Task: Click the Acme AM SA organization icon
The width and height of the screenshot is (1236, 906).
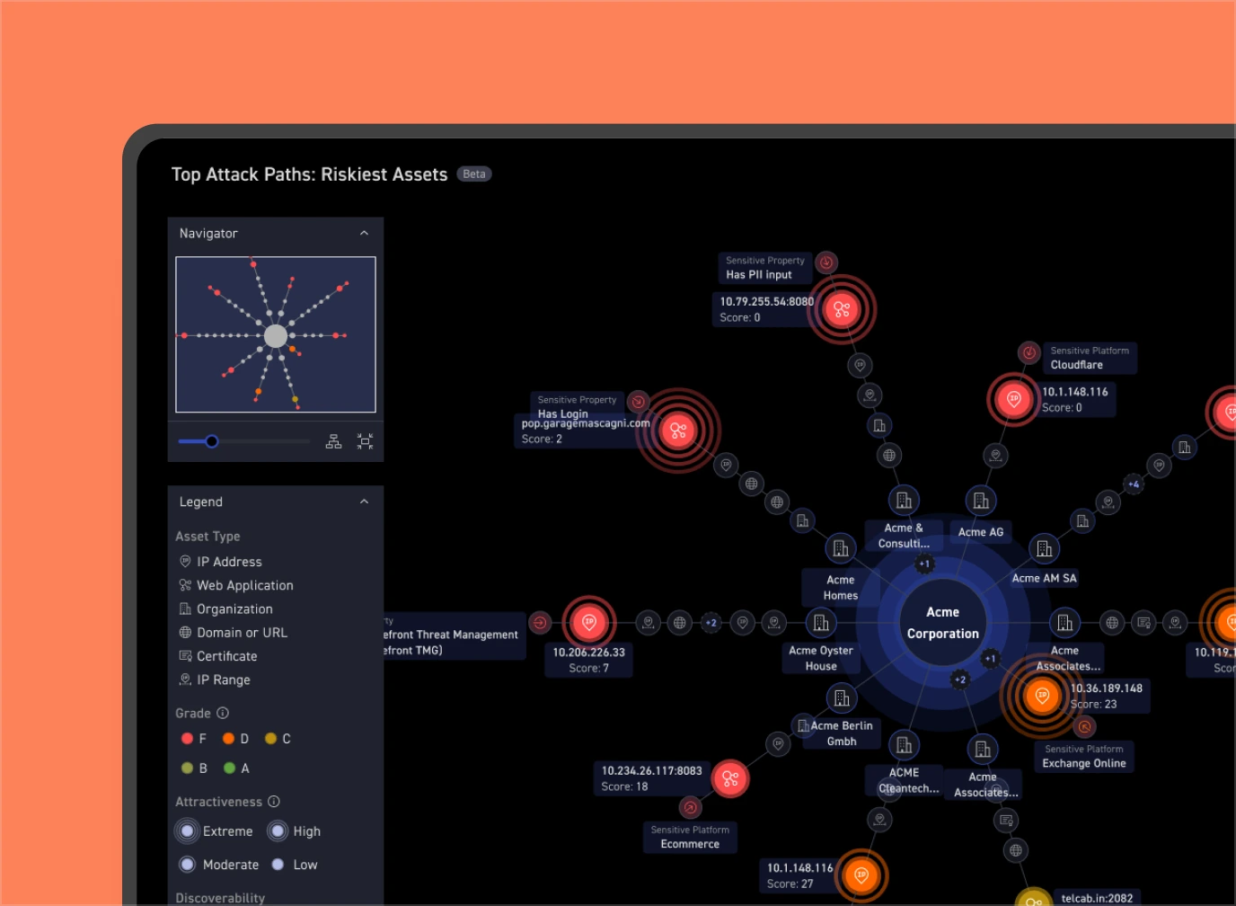Action: 1044,548
